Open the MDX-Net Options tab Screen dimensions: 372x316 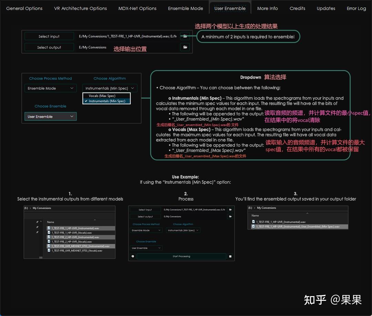tap(137, 9)
